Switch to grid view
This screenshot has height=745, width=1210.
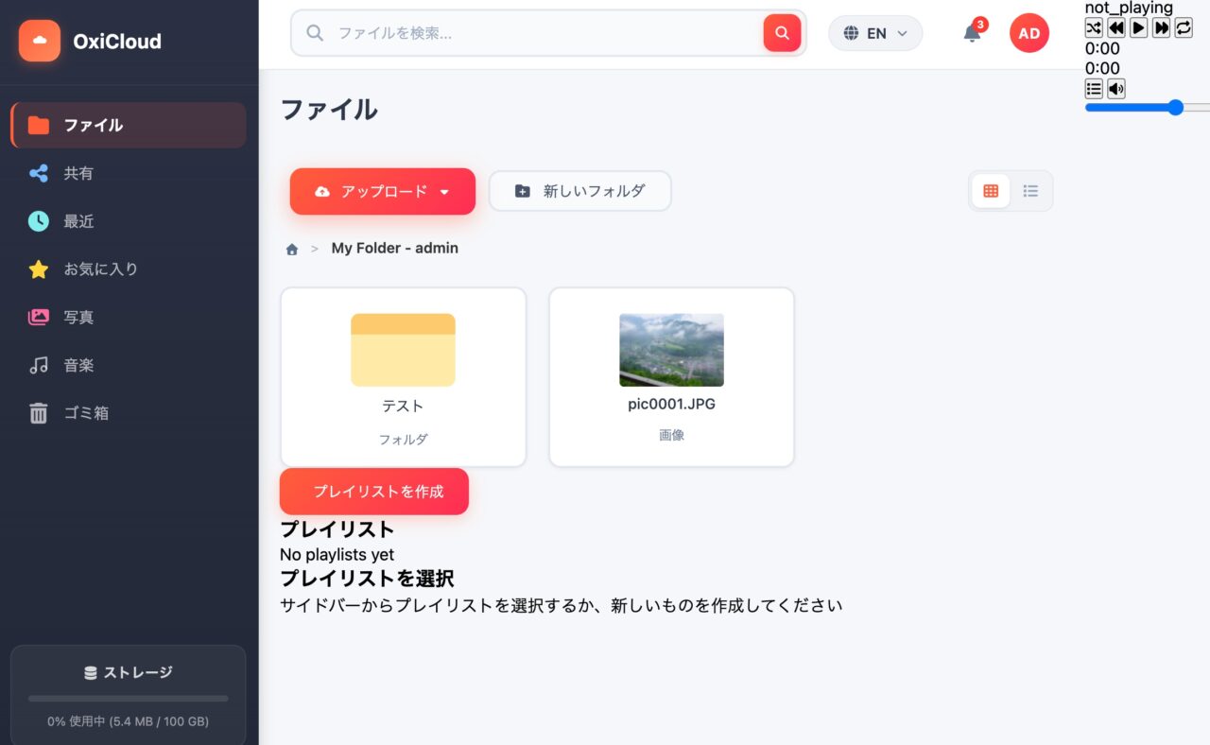pyautogui.click(x=991, y=191)
